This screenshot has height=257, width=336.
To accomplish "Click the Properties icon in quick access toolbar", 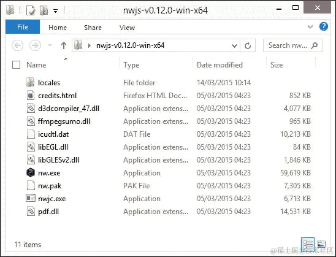I will pos(31,10).
